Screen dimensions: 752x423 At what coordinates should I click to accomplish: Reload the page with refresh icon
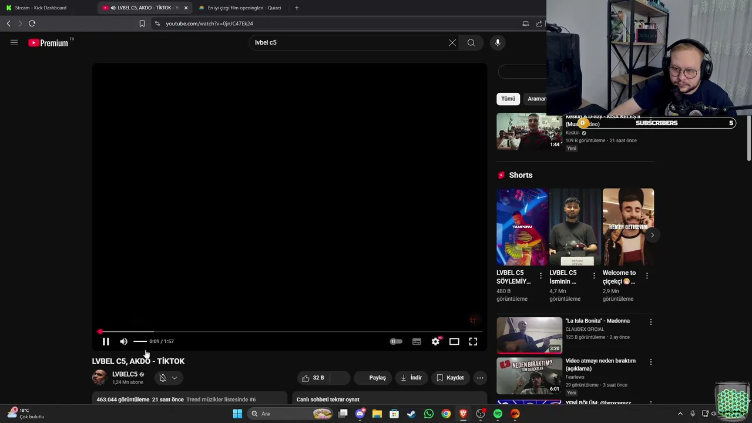tap(32, 23)
